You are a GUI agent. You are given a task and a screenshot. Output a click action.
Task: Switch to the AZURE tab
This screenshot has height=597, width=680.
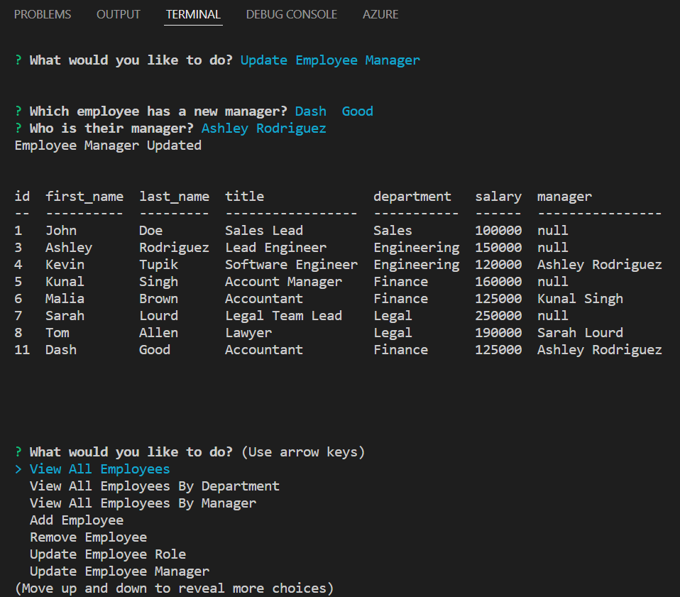click(380, 14)
